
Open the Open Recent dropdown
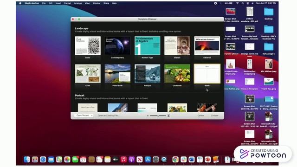click(84, 116)
